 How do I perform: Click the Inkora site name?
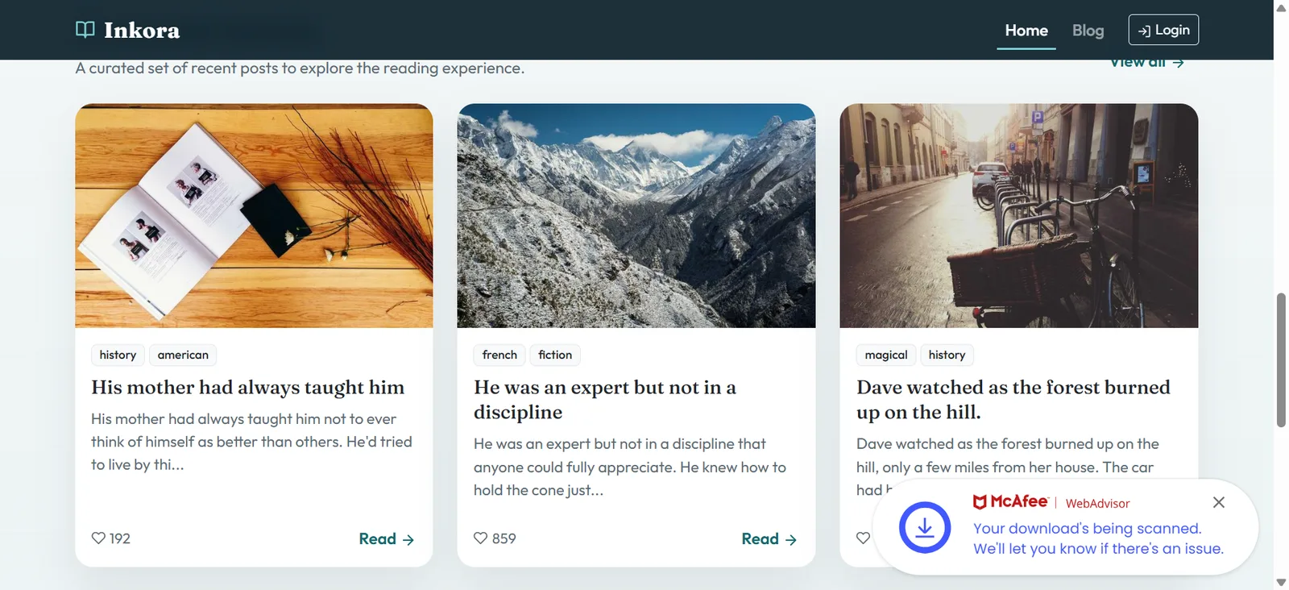[142, 31]
